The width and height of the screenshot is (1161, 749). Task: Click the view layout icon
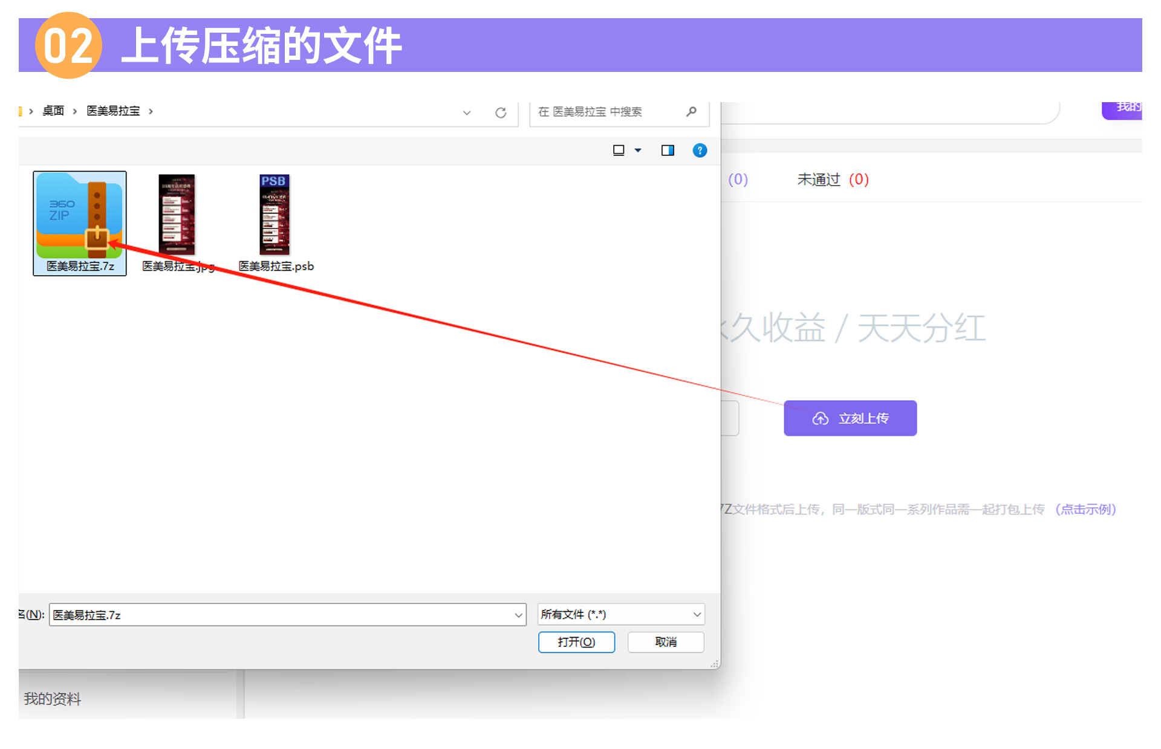point(619,151)
